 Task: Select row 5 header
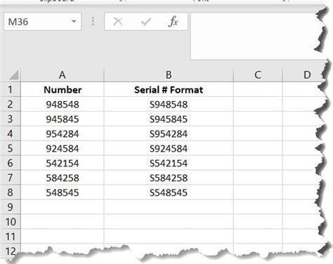point(10,148)
